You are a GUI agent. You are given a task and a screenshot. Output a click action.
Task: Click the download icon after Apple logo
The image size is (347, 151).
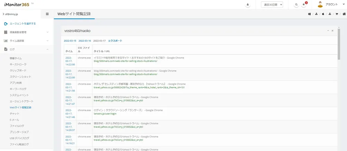[x=330, y=14]
